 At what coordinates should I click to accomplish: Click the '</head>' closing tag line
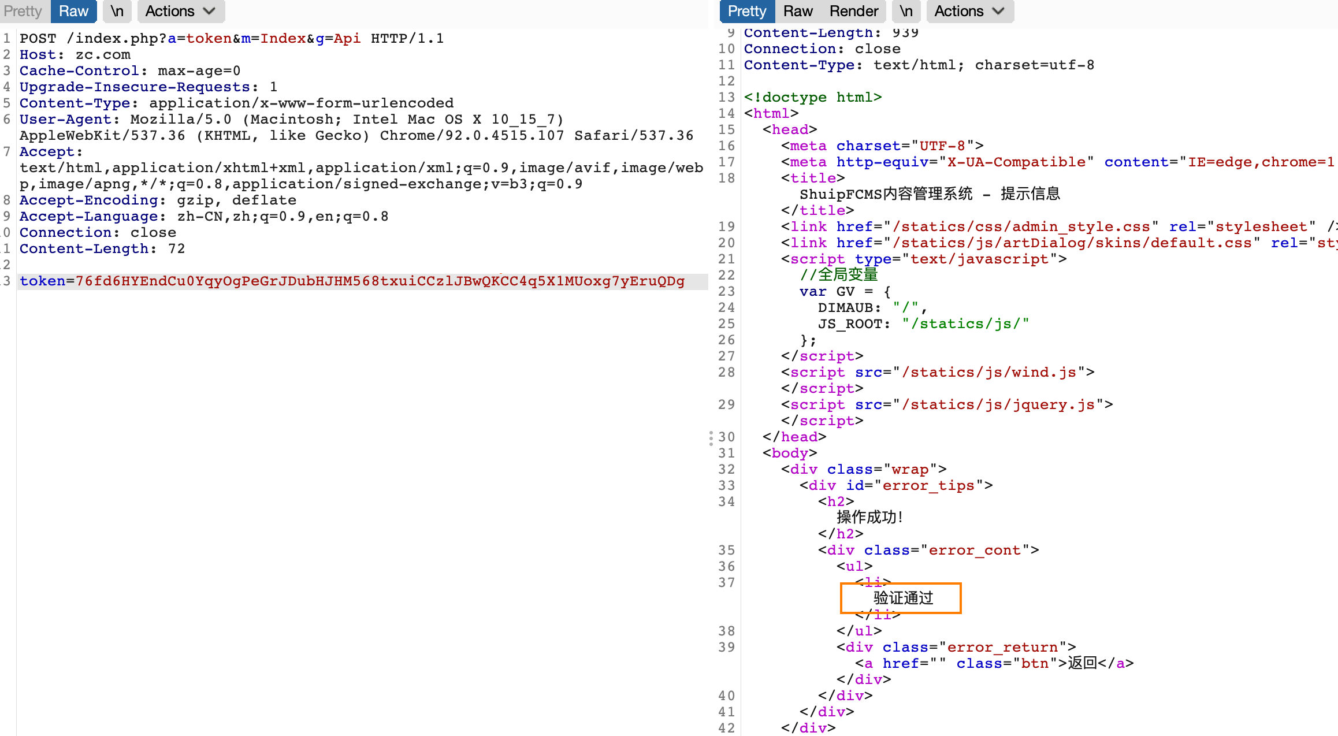[x=794, y=437]
